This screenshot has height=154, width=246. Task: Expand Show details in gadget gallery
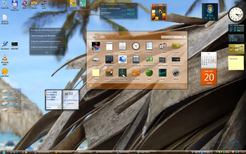[x=95, y=86]
